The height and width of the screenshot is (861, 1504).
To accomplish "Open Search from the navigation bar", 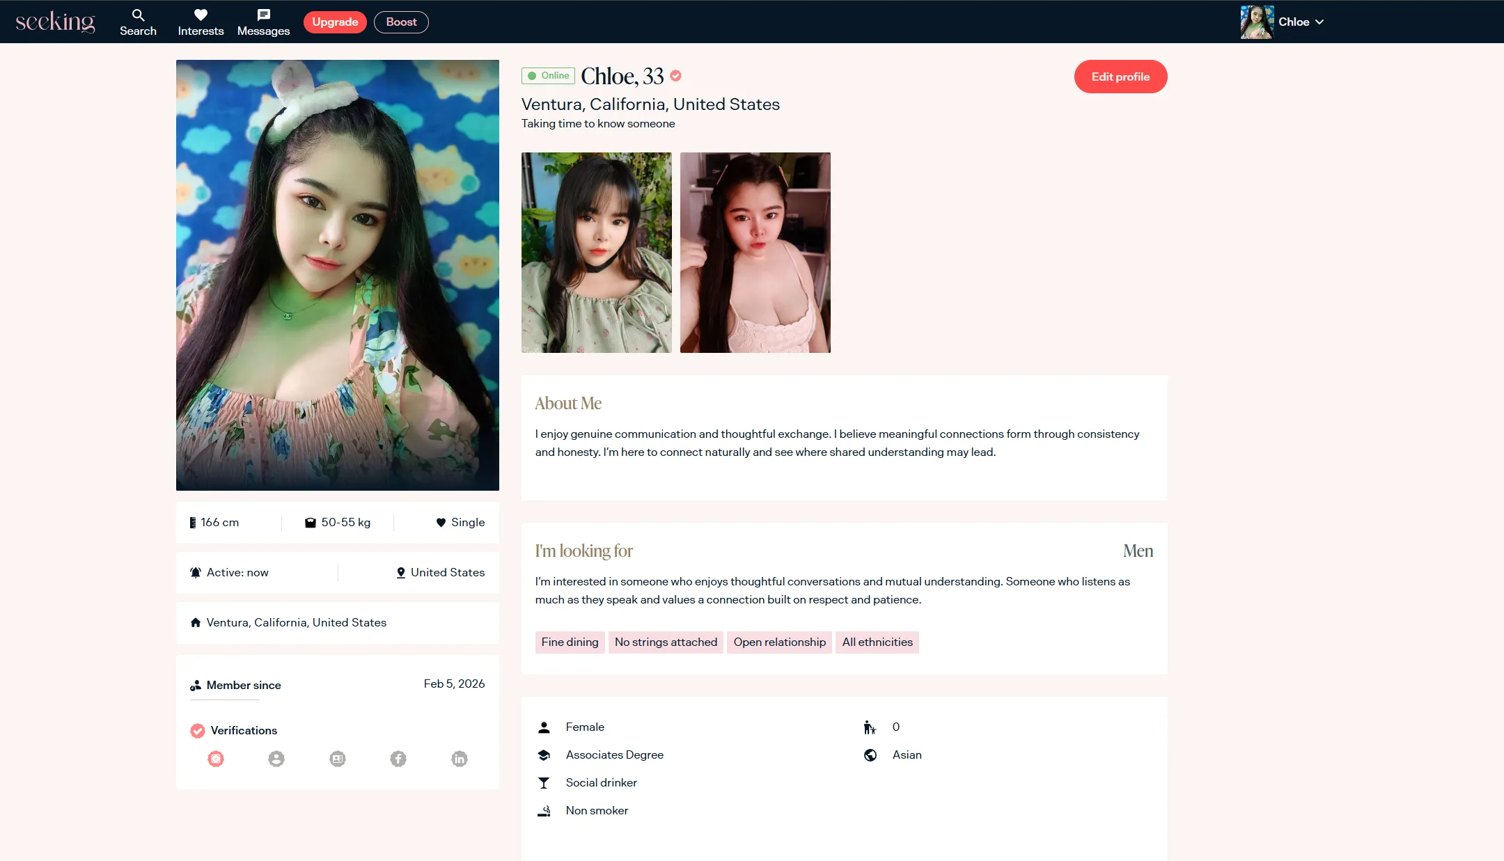I will [138, 22].
